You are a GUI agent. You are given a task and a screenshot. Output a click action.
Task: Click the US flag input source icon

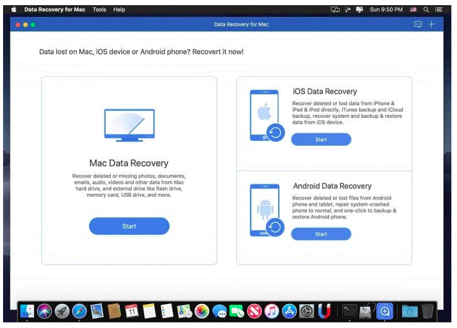(x=413, y=10)
